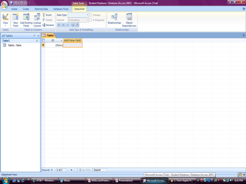Click the current record number box
This screenshot has width=246, height=184.
(61, 170)
